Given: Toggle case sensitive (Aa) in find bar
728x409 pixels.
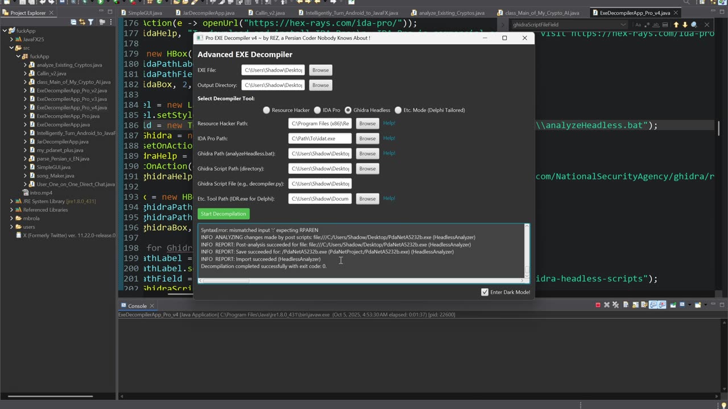Looking at the screenshot, I should [x=638, y=24].
